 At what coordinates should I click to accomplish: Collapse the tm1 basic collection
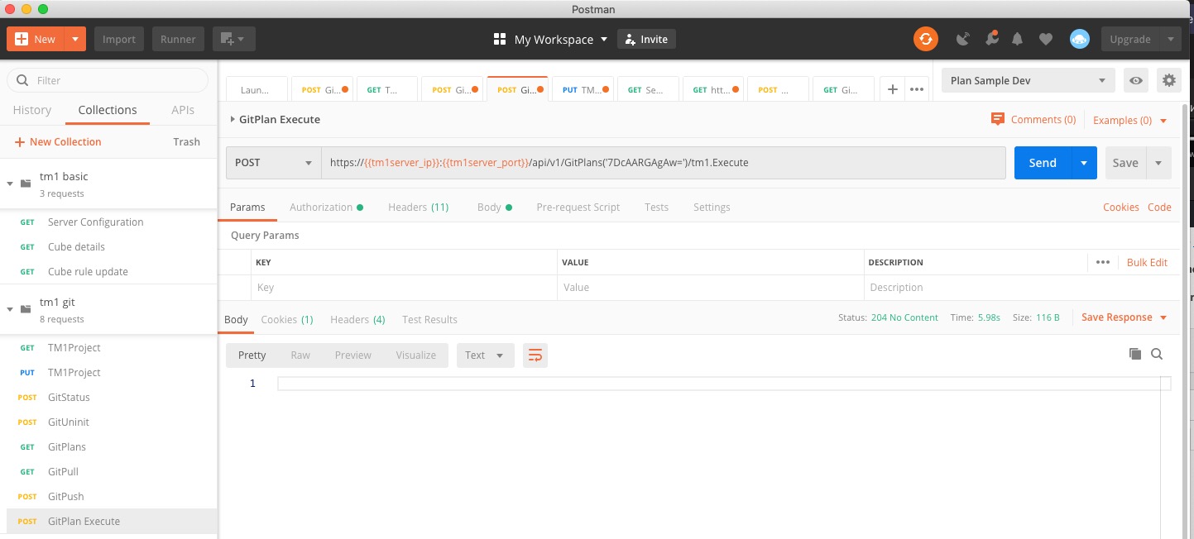(10, 183)
